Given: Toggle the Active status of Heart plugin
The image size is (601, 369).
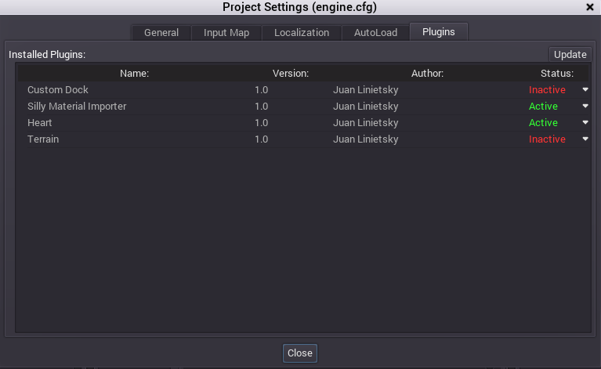Looking at the screenshot, I should (543, 123).
